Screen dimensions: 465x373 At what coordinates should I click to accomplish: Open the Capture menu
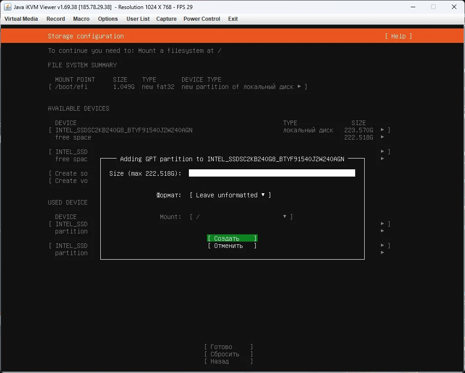pyautogui.click(x=166, y=19)
